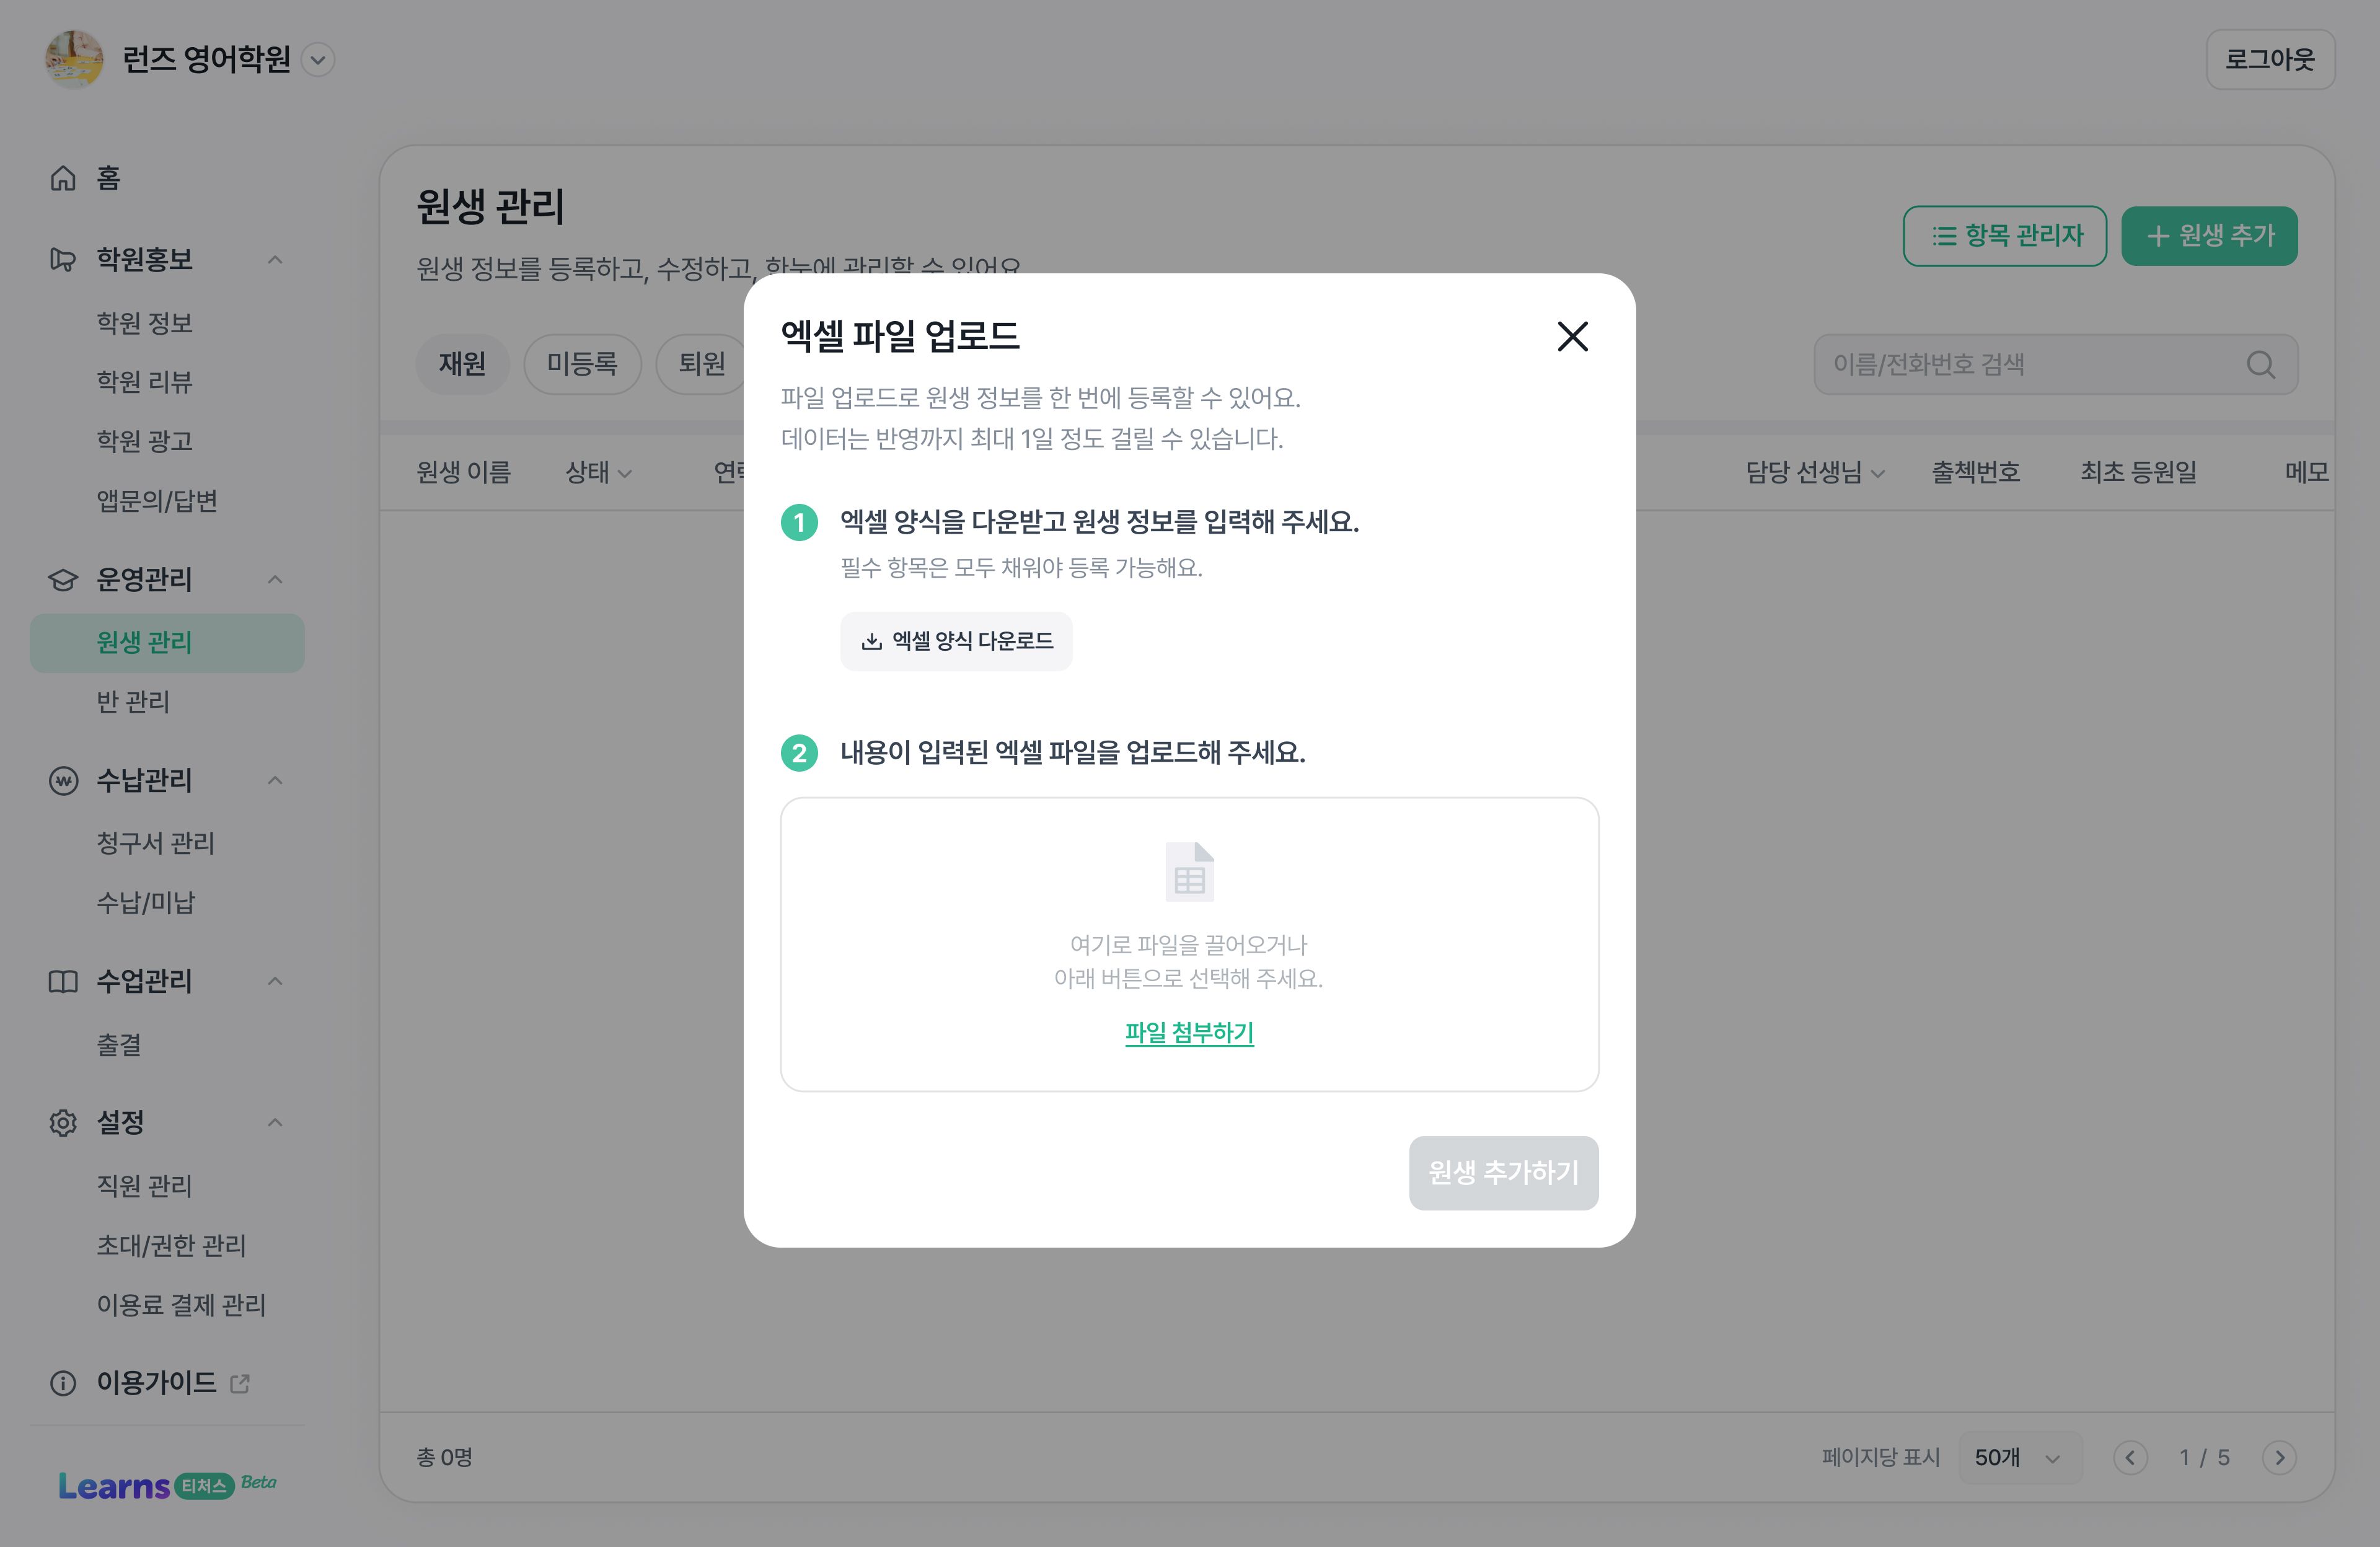The height and width of the screenshot is (1547, 2380).
Task: Select the 미등록 tab
Action: 582,364
